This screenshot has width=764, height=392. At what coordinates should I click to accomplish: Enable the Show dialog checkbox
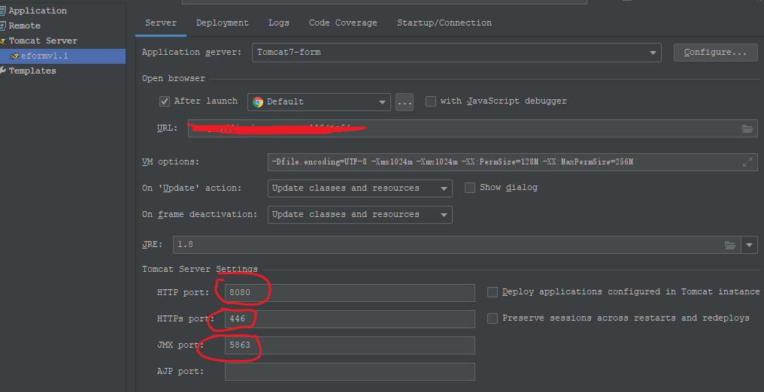click(470, 188)
